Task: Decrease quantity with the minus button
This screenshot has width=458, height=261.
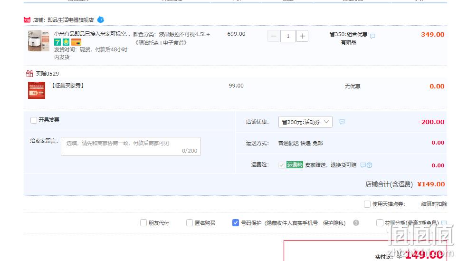Action: click(x=273, y=36)
